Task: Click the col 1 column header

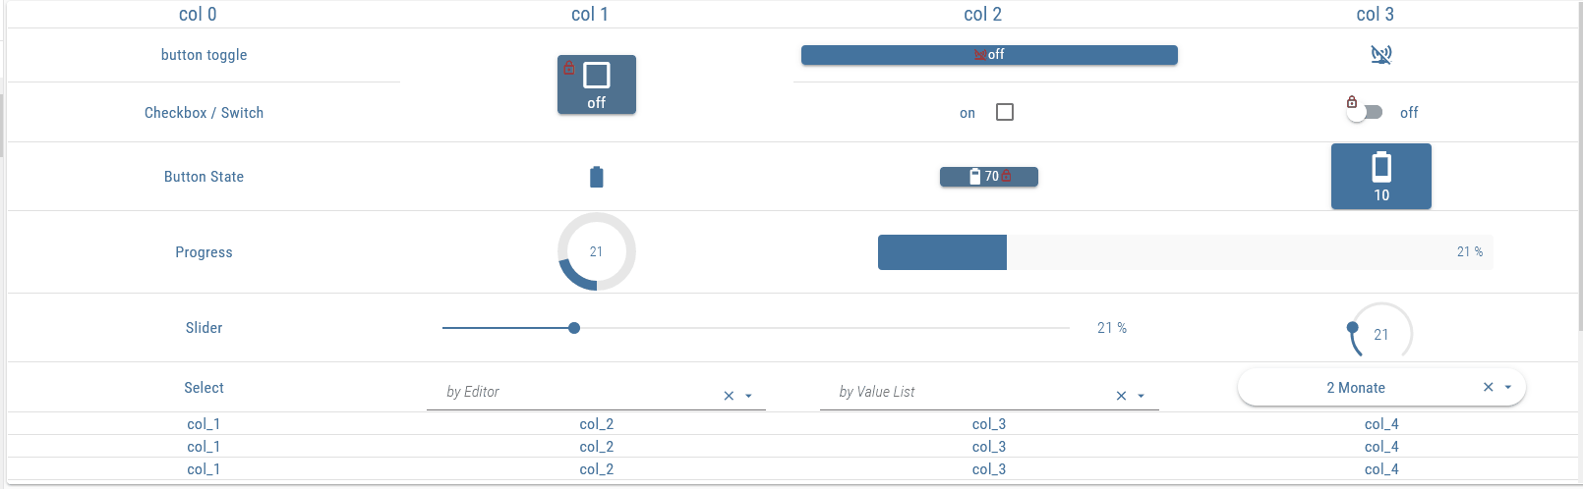Action: click(590, 14)
